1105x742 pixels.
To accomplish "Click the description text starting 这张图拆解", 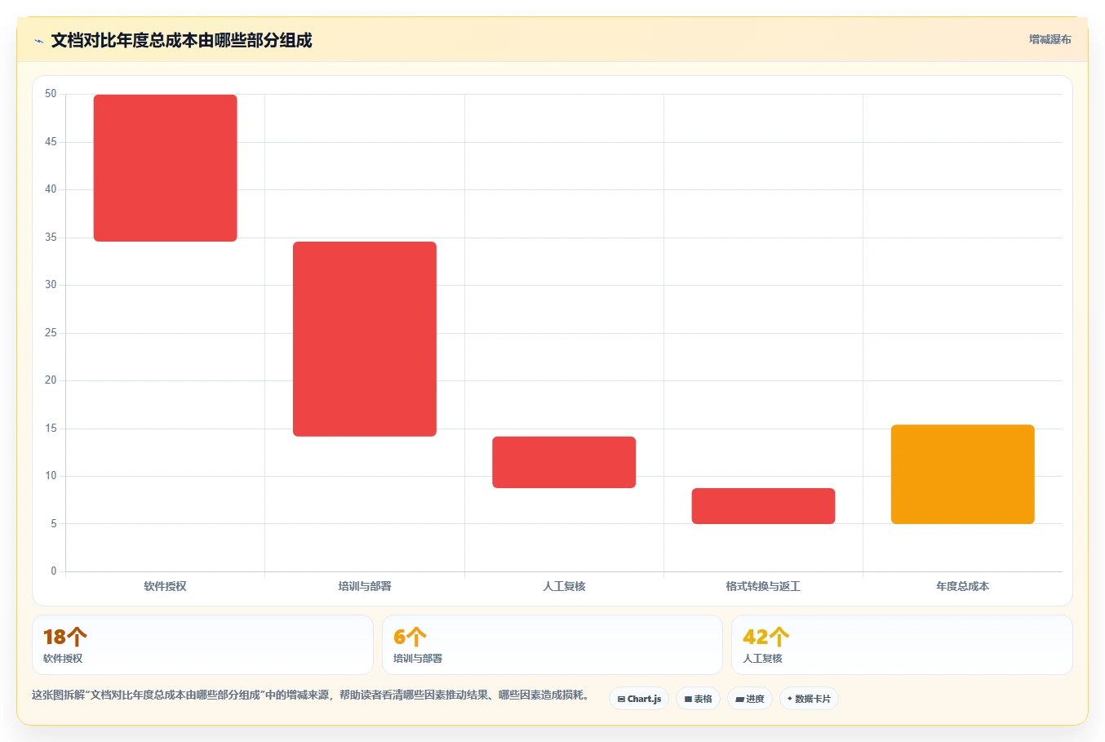I will coord(310,695).
